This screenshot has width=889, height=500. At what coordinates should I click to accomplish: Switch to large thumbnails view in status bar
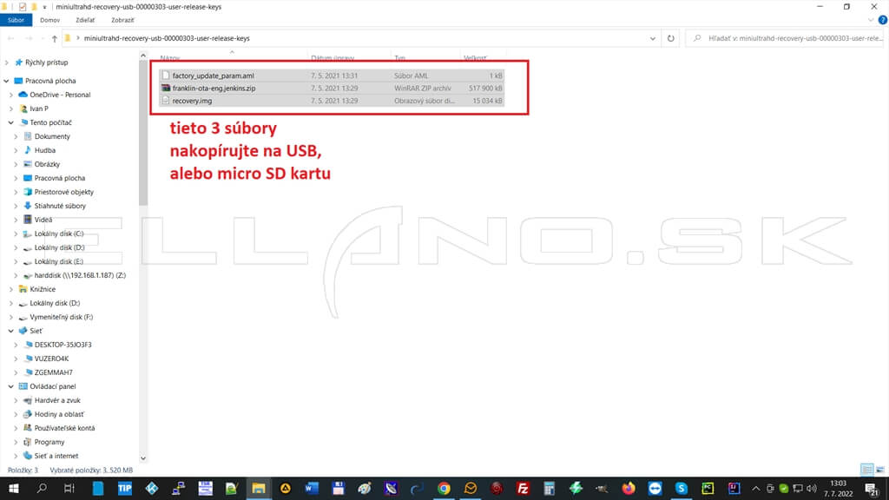click(879, 470)
